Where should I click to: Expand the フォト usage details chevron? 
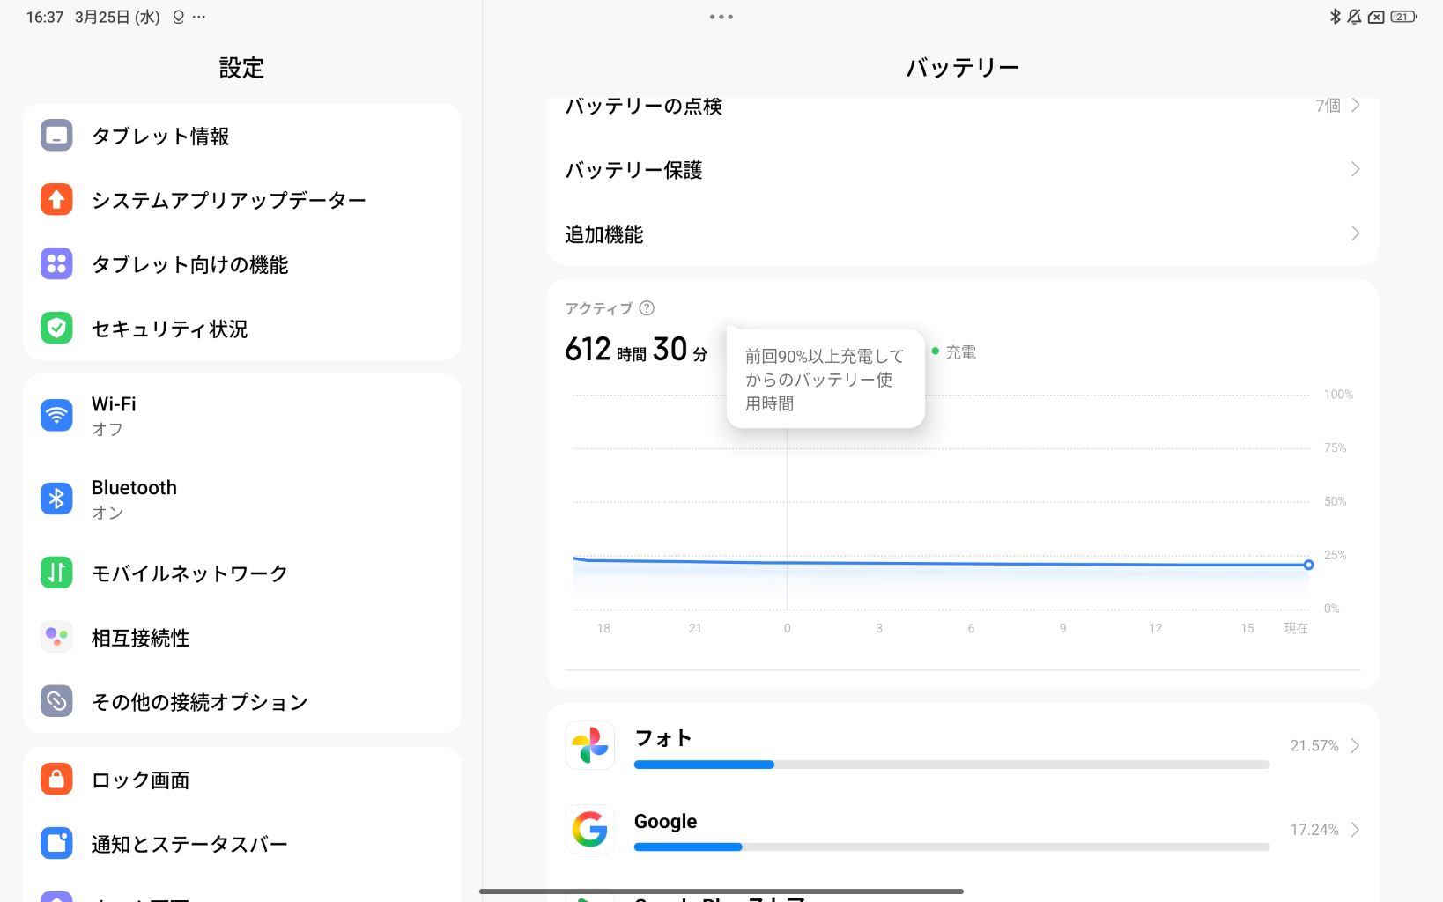click(x=1355, y=746)
